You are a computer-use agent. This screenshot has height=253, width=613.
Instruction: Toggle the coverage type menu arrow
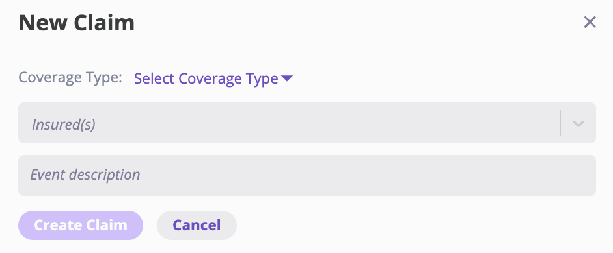pos(287,78)
